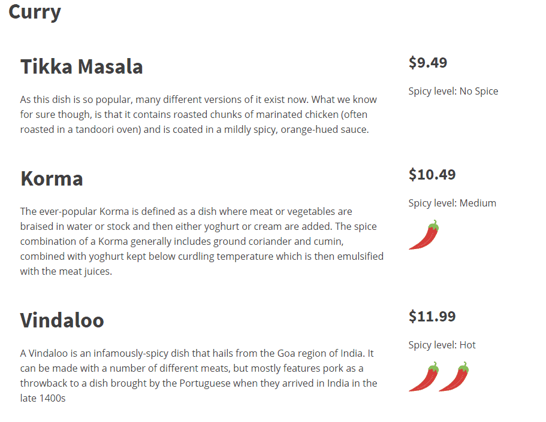The width and height of the screenshot is (546, 422).
Task: Click the second Vindaloo chili pepper icon
Action: (x=454, y=377)
